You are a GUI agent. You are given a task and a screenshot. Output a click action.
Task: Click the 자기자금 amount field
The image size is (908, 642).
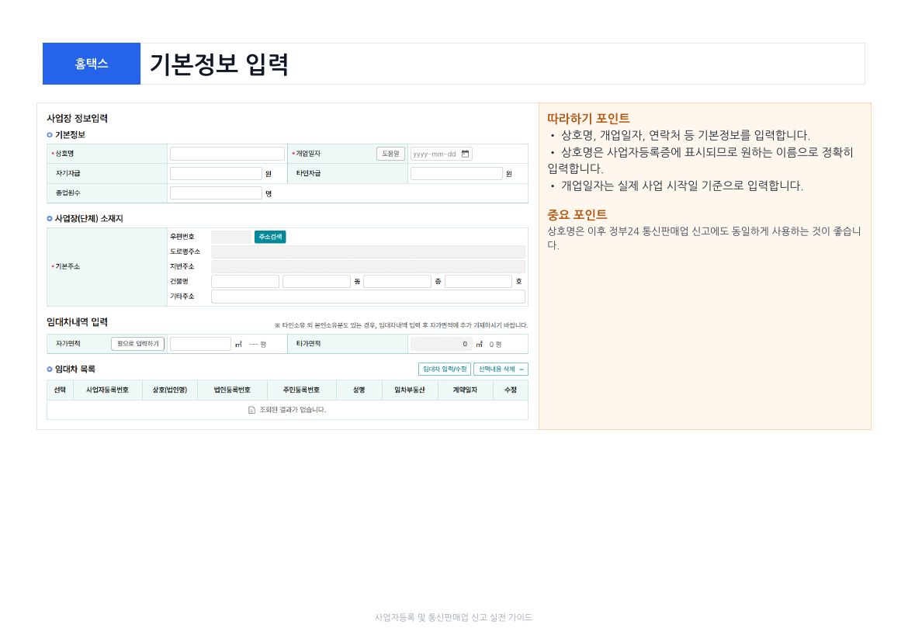pos(216,173)
